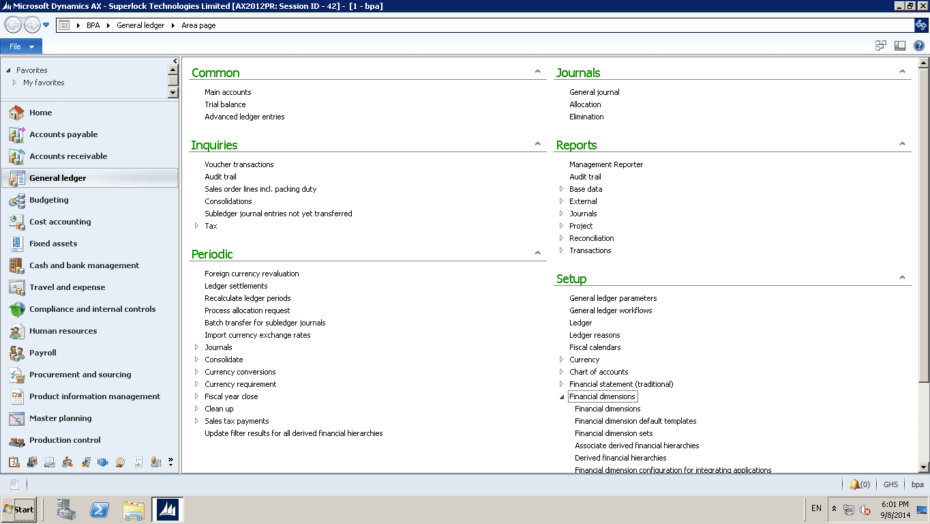
Task: Open the Main accounts link
Action: point(228,92)
